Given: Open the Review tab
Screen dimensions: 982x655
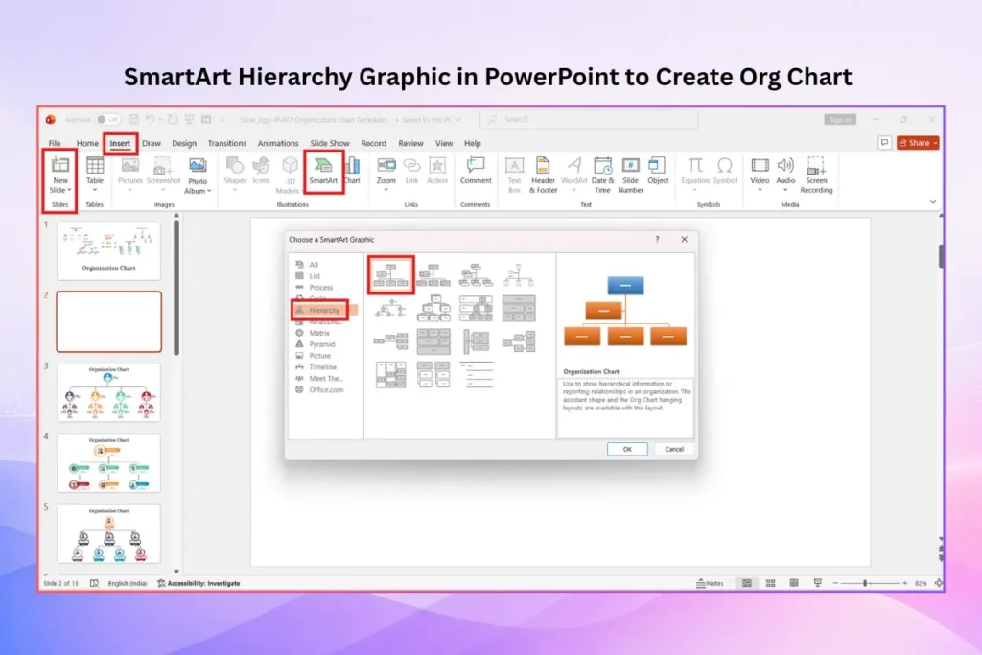Looking at the screenshot, I should (x=410, y=143).
